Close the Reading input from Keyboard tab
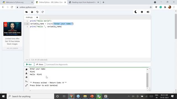 tap(98, 2)
